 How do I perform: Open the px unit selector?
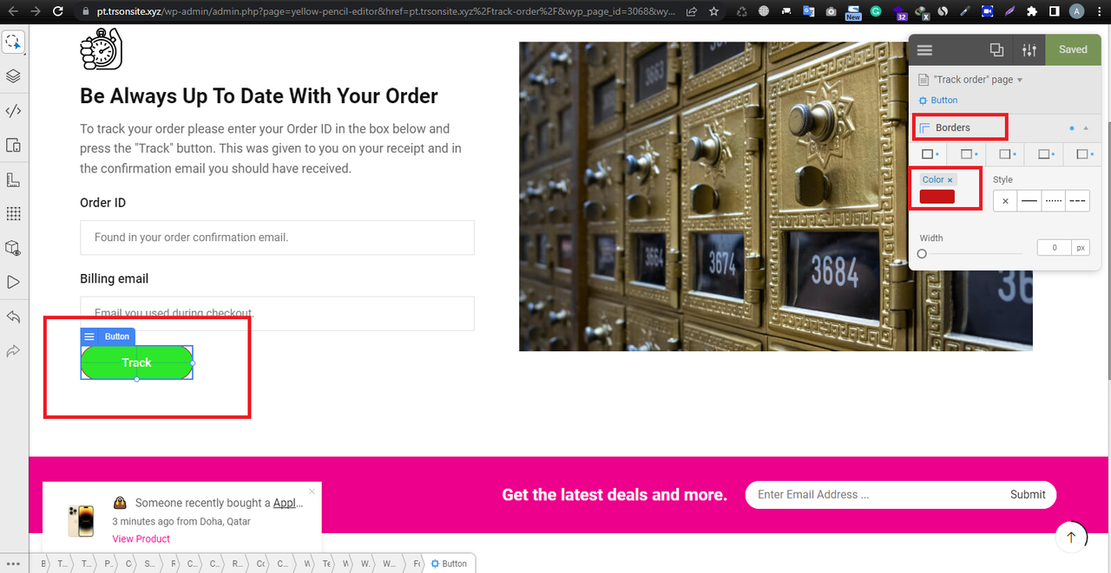click(1081, 248)
